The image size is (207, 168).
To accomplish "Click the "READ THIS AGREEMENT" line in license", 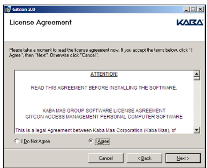I will (104, 88).
